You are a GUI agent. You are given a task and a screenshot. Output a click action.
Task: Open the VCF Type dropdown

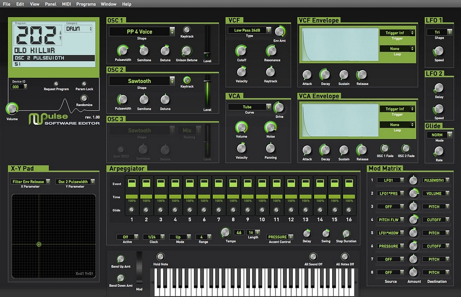click(x=249, y=30)
